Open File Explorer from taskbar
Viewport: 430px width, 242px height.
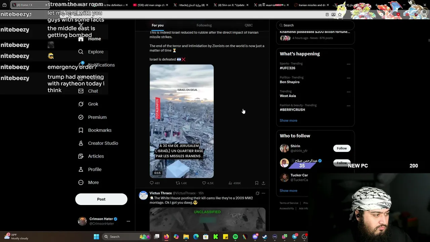pos(186,237)
